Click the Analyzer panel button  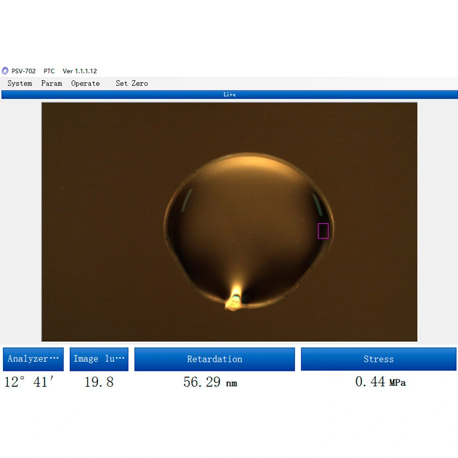[33, 359]
